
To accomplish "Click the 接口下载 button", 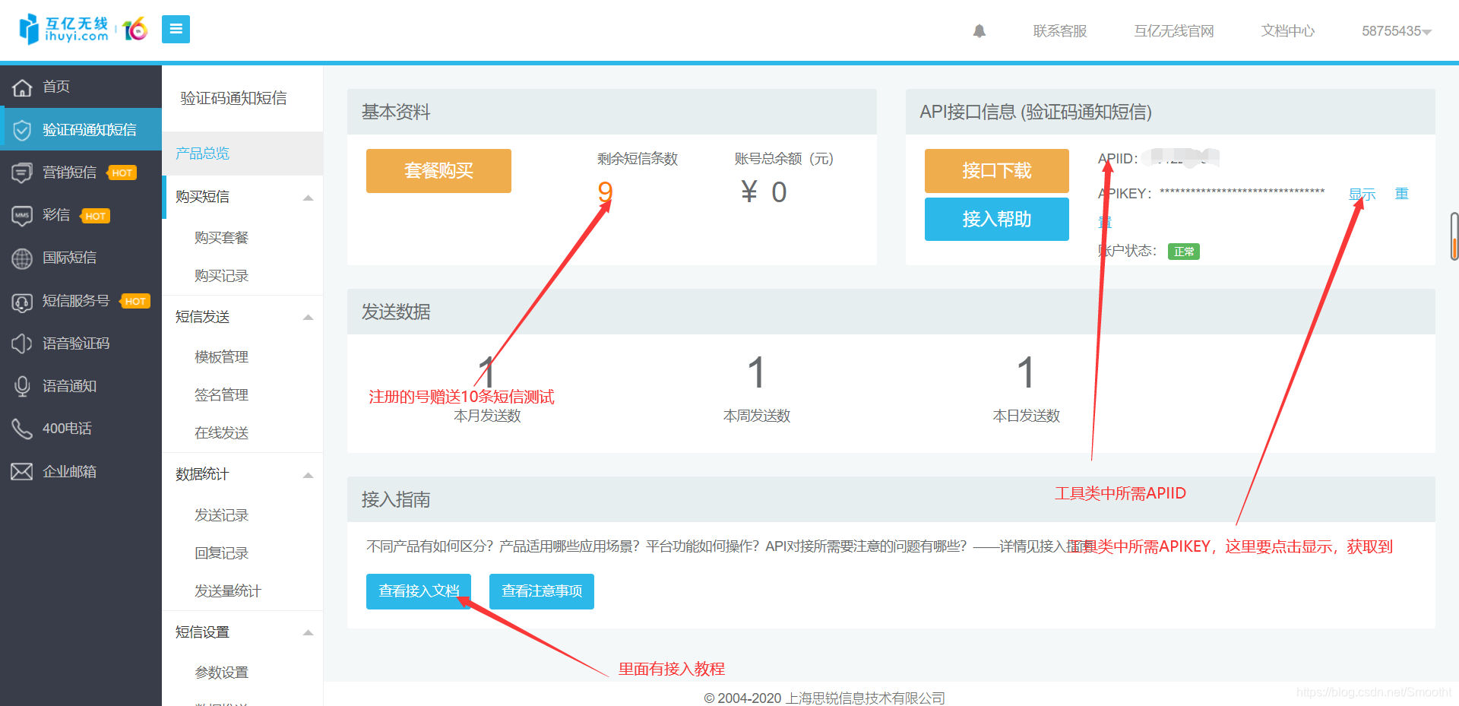I will pos(996,171).
